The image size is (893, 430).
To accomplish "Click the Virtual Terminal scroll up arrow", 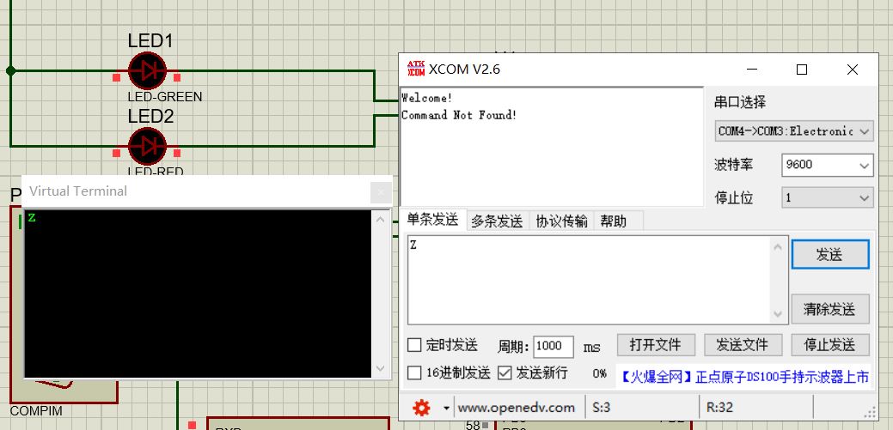I will tap(381, 220).
